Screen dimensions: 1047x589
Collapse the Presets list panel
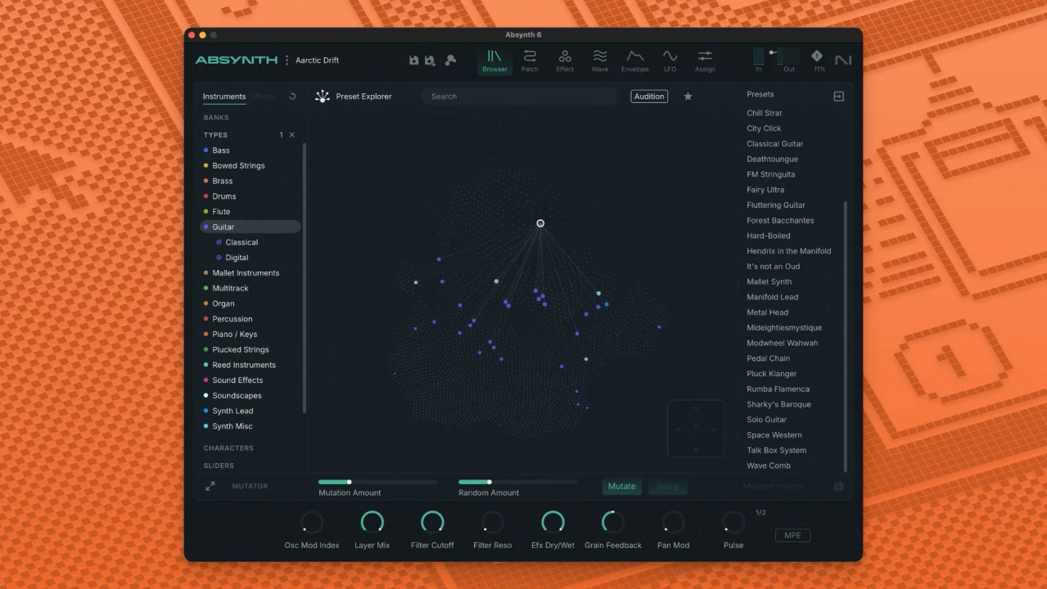(838, 97)
